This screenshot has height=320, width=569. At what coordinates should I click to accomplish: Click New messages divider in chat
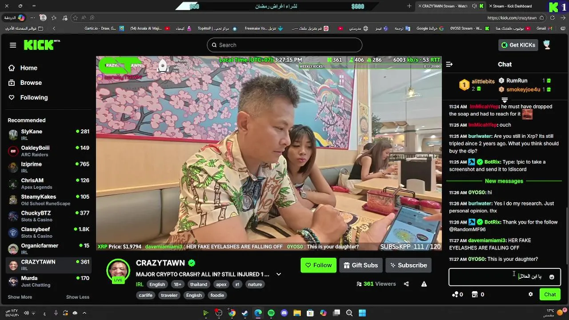tap(504, 181)
